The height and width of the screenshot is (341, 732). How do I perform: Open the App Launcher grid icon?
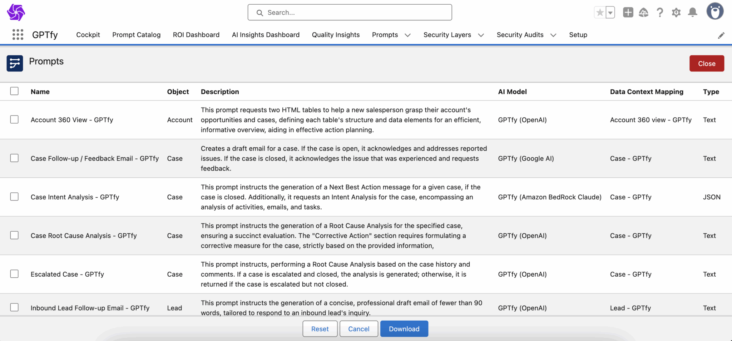coord(18,35)
